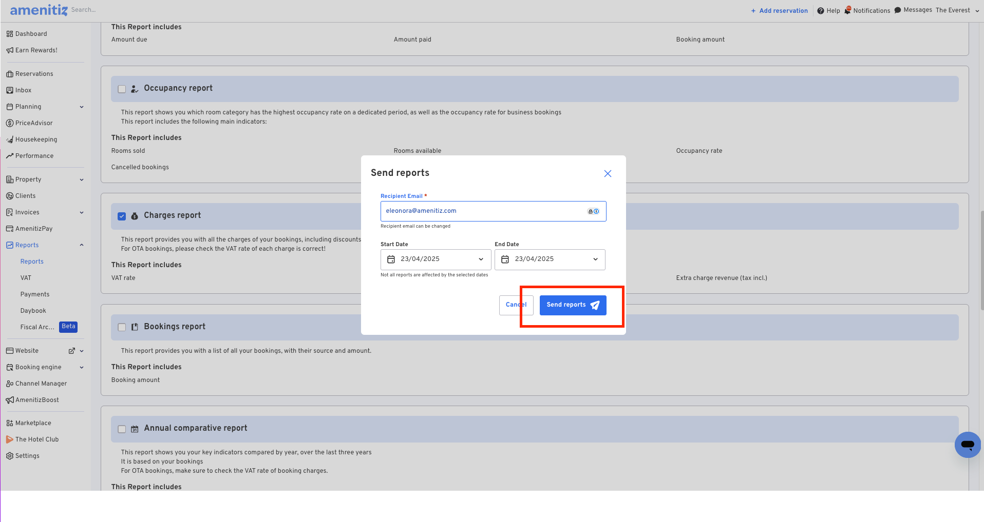Viewport: 984px width, 522px height.
Task: Select the VAT submenu item
Action: coord(26,278)
